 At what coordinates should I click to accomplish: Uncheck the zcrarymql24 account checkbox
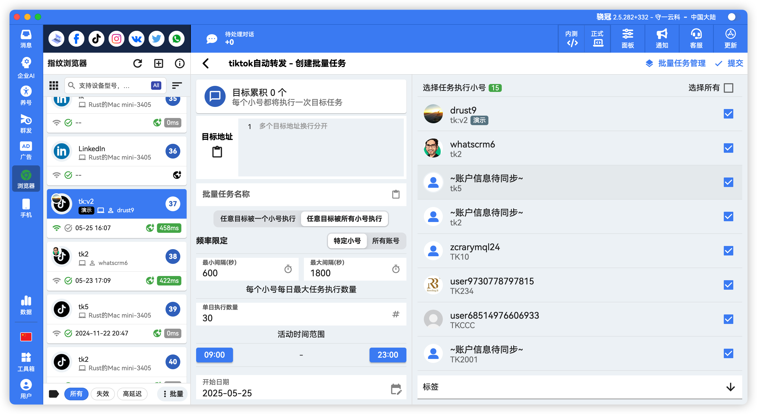pos(729,250)
